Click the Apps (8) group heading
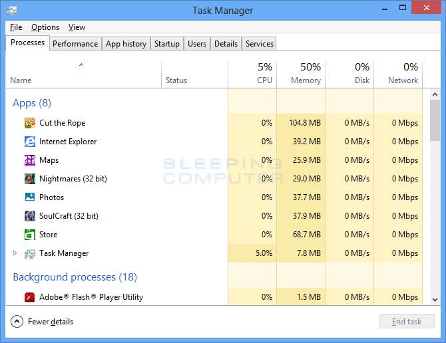This screenshot has height=343, width=446. coord(32,103)
